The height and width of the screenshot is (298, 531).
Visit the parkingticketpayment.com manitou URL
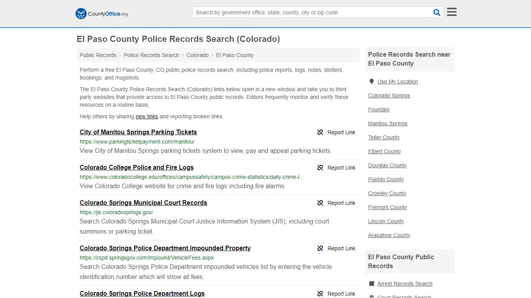[x=137, y=142]
